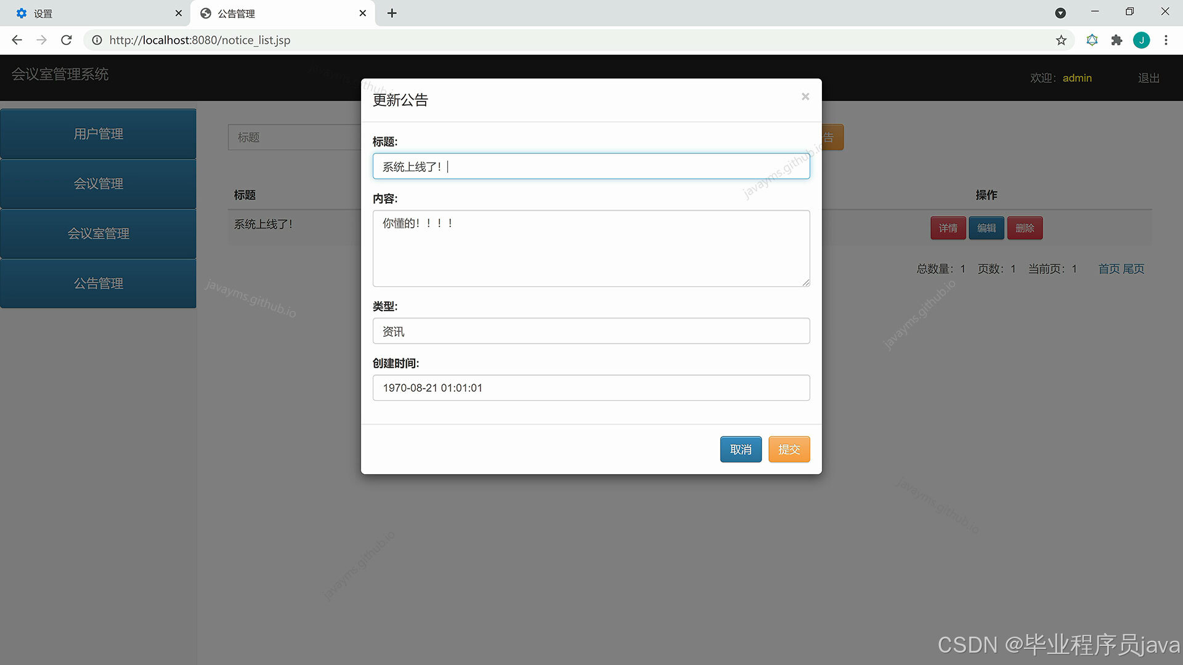Click the 删除 button in the table row
The height and width of the screenshot is (665, 1183).
1025,228
